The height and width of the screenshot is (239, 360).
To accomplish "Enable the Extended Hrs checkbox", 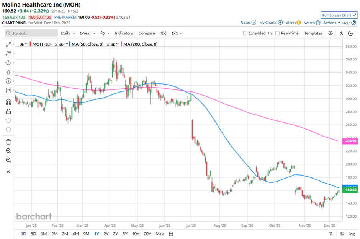I will pyautogui.click(x=245, y=33).
